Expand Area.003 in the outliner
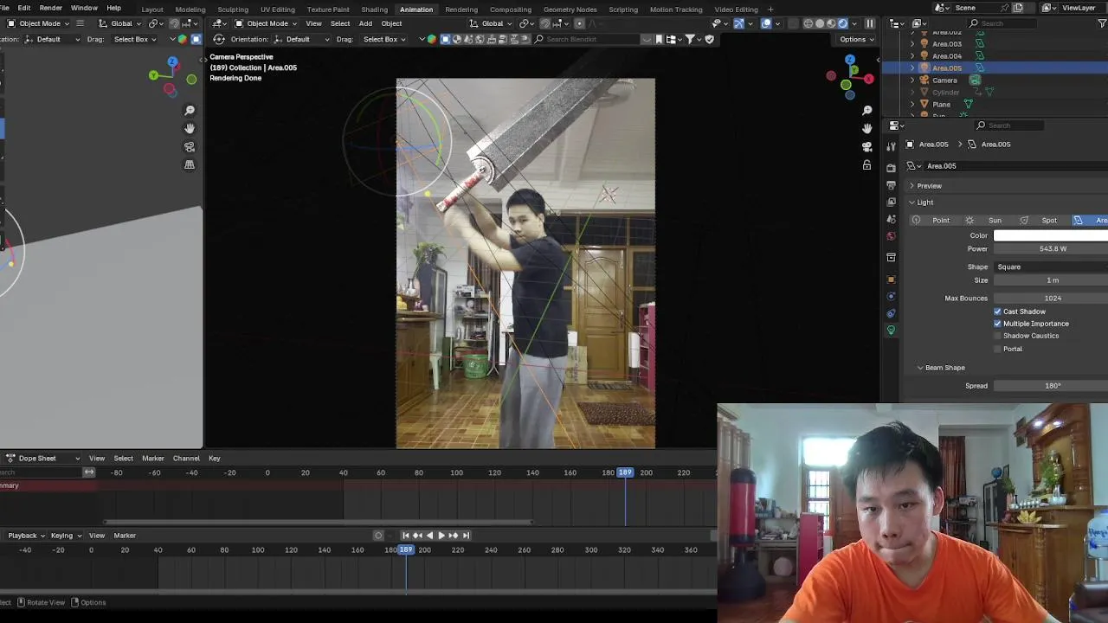The height and width of the screenshot is (623, 1108). coord(912,44)
